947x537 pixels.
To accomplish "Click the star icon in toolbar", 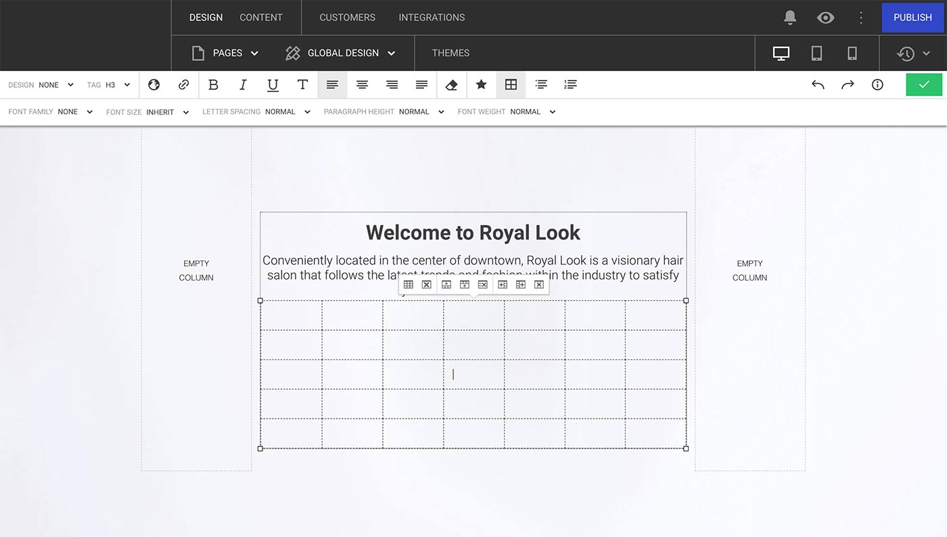I will (481, 85).
